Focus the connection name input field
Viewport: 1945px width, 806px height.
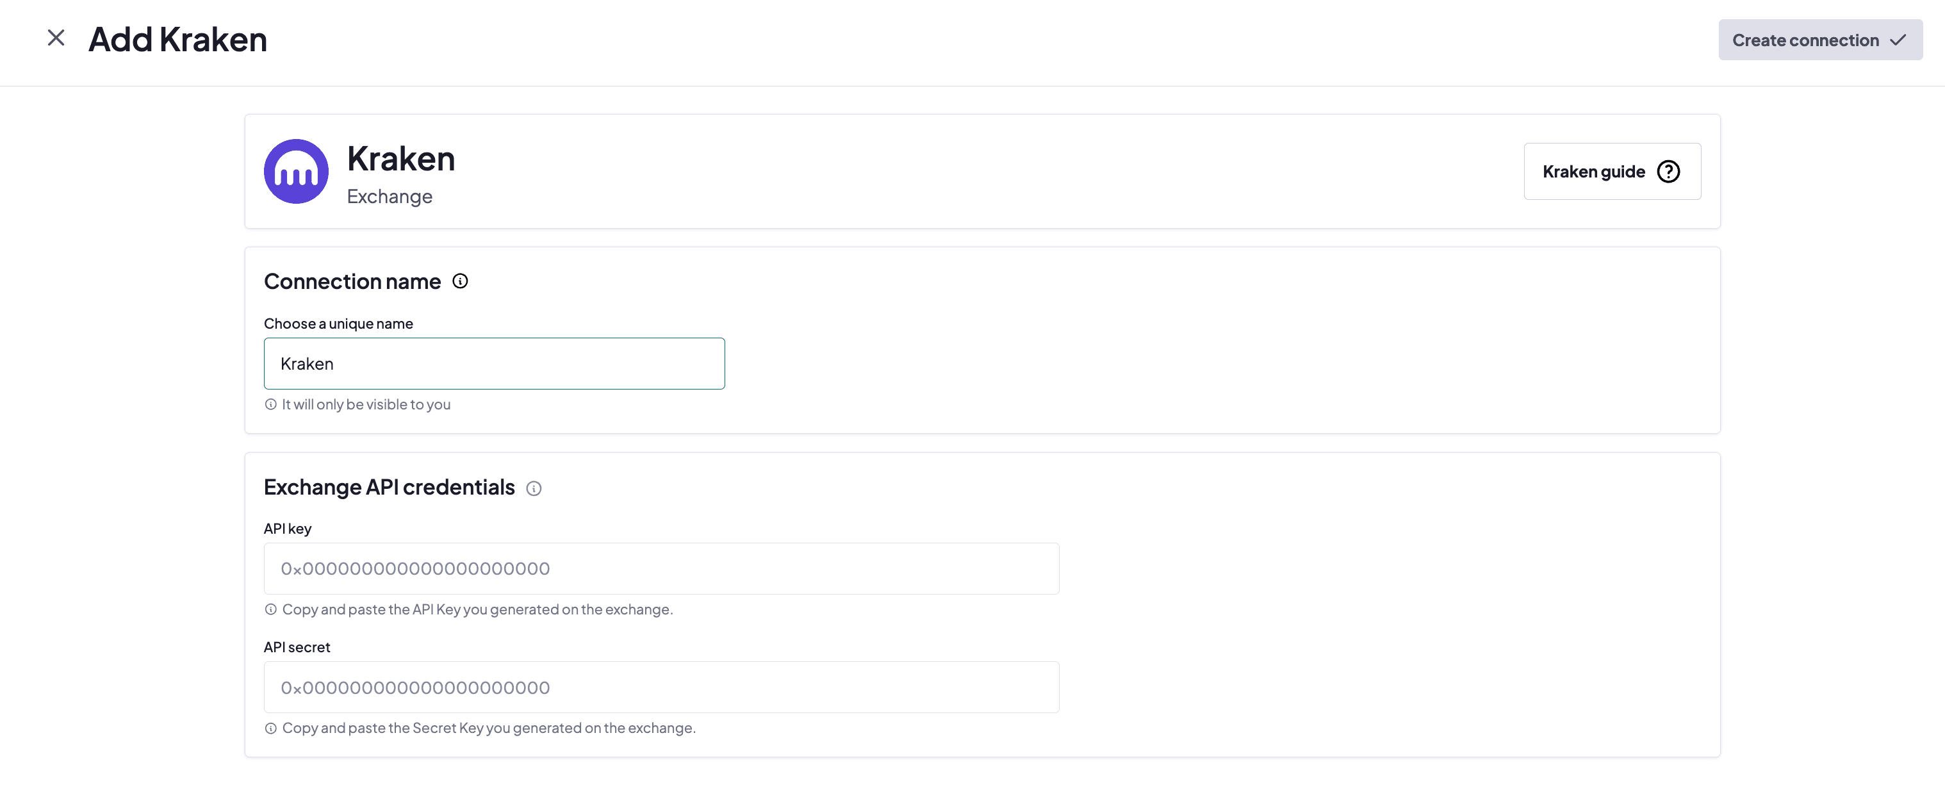[494, 363]
